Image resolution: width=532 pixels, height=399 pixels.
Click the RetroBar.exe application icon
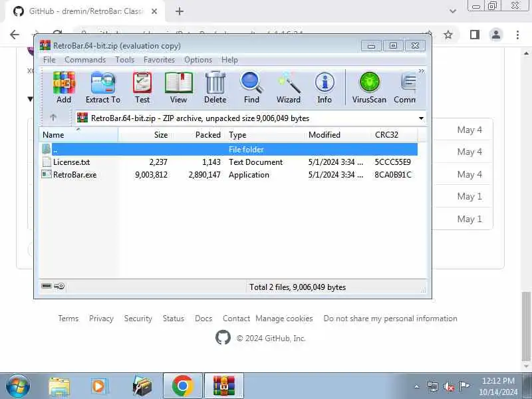[x=47, y=174]
